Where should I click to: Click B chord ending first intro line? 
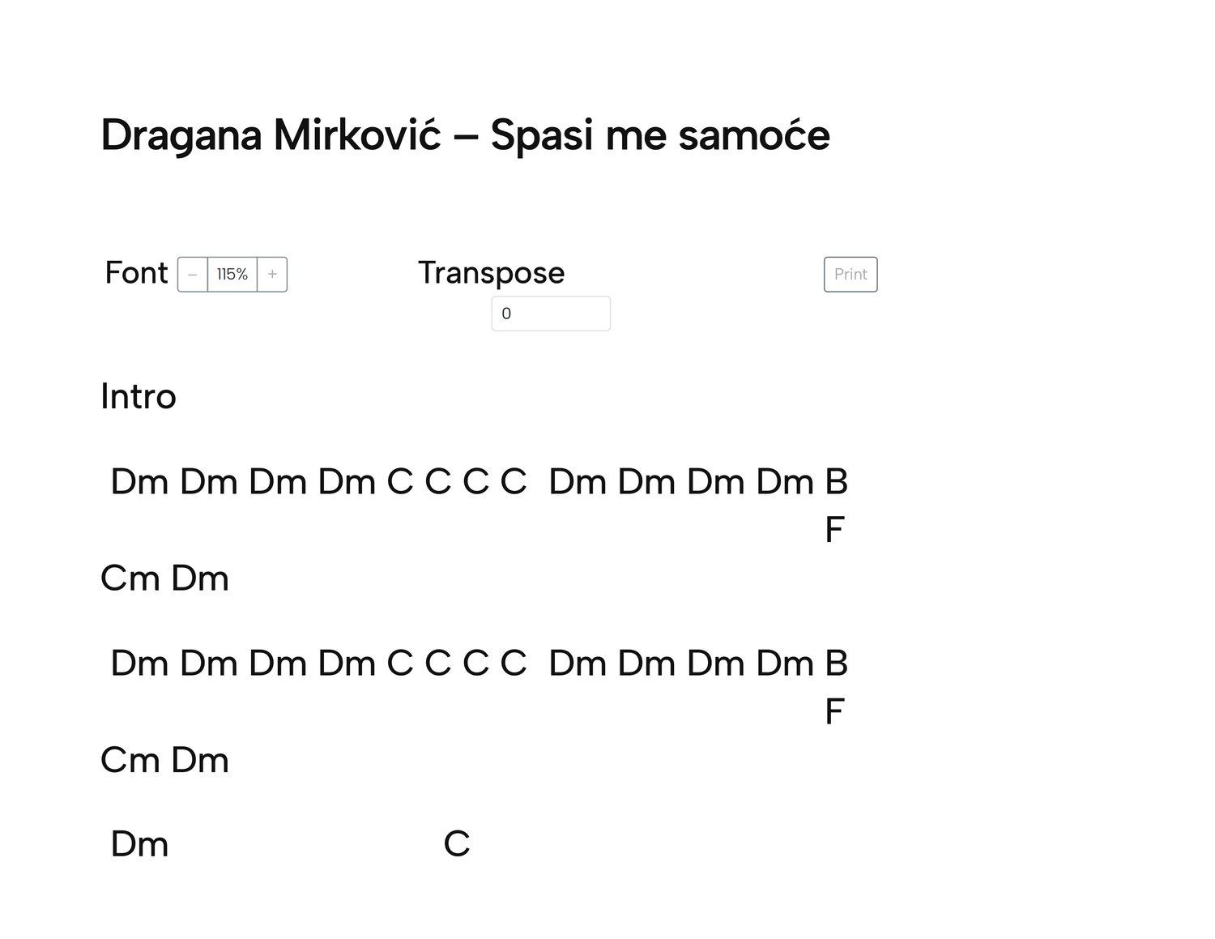pyautogui.click(x=836, y=482)
